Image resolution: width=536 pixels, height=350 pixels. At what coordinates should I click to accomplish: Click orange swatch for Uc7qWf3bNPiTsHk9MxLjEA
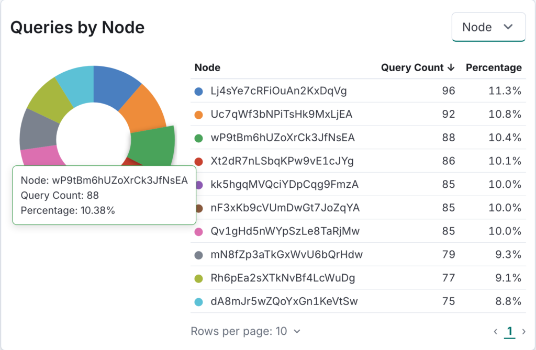coord(198,115)
